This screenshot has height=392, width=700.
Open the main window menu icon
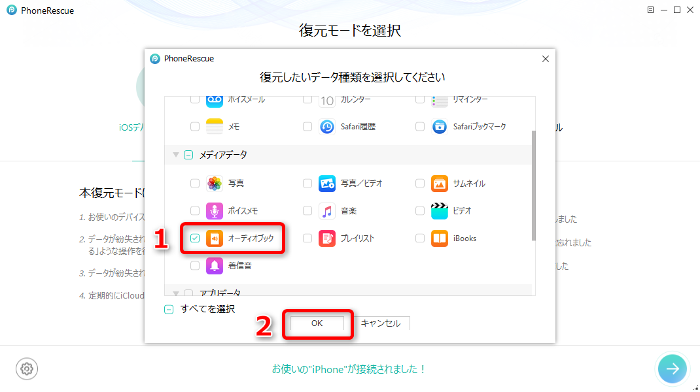[x=650, y=10]
